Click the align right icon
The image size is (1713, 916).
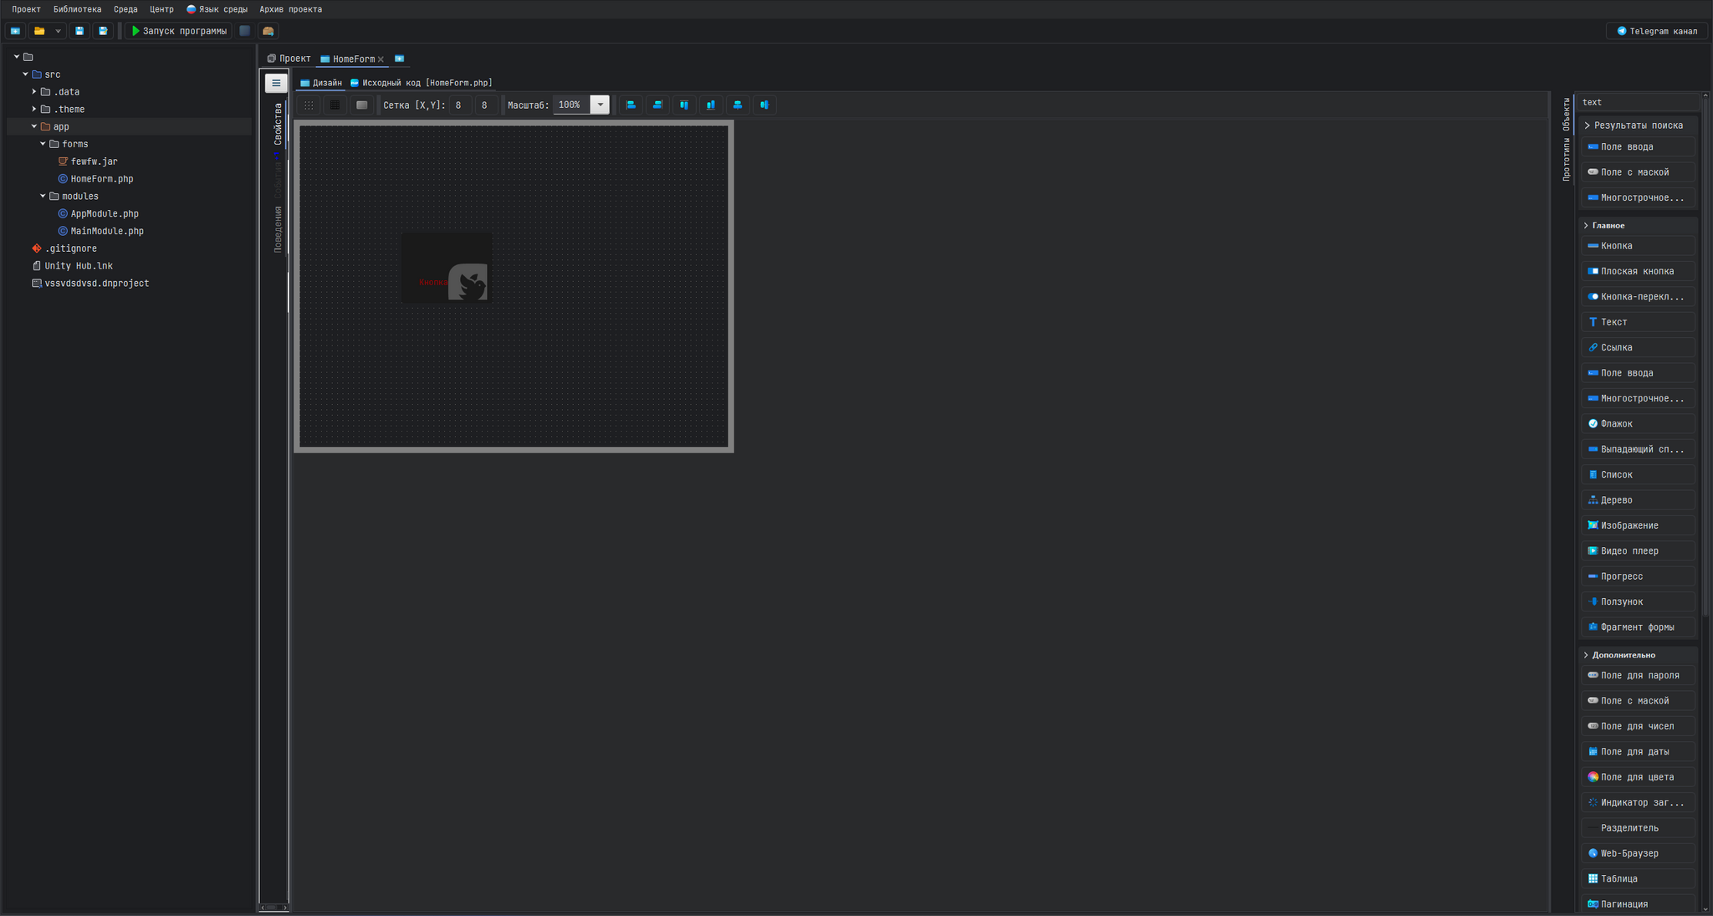click(x=657, y=105)
